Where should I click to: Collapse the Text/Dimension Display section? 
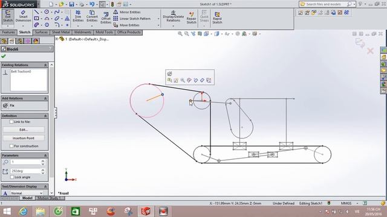pos(45,186)
